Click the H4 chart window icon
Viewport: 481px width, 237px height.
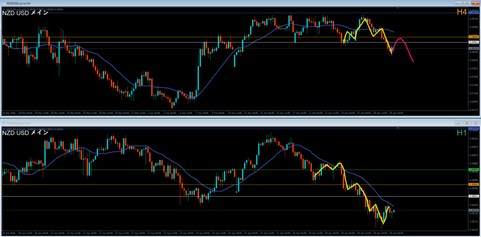(x=3, y=3)
